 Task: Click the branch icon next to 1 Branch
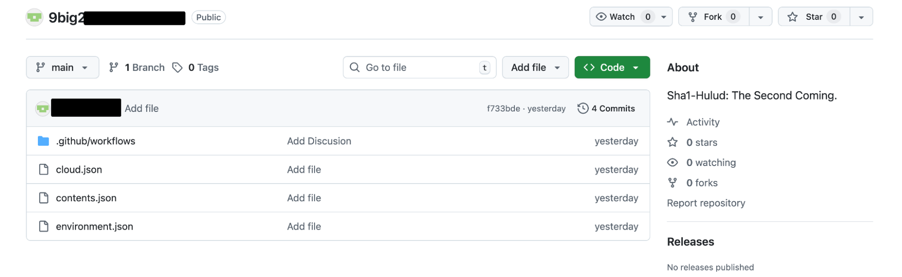pos(114,67)
